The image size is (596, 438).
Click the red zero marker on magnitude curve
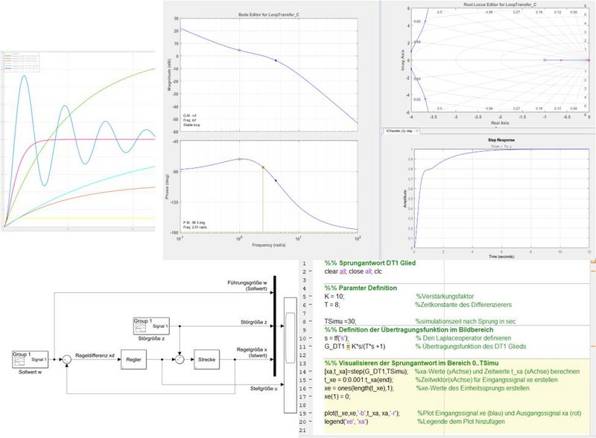coord(239,50)
